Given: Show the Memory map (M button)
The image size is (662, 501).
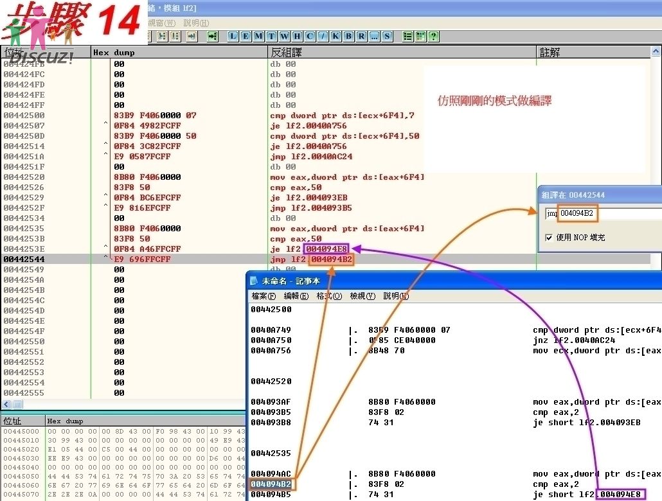Looking at the screenshot, I should click(x=258, y=36).
